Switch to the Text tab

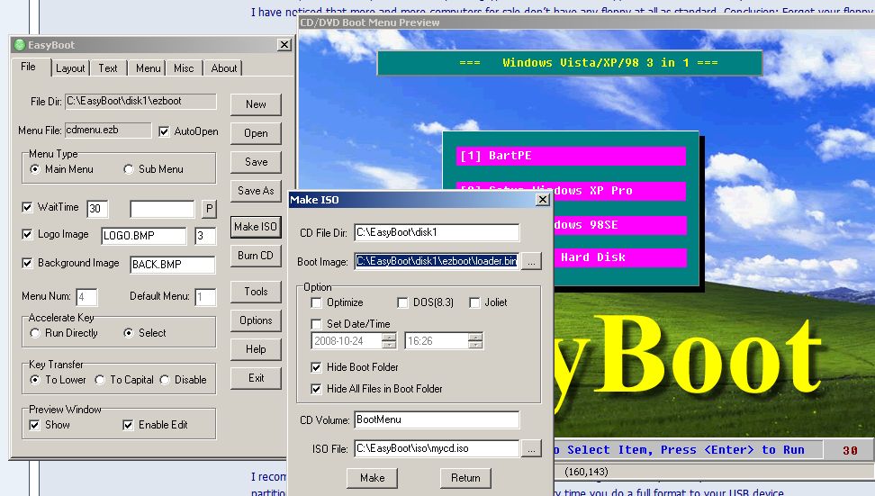108,68
